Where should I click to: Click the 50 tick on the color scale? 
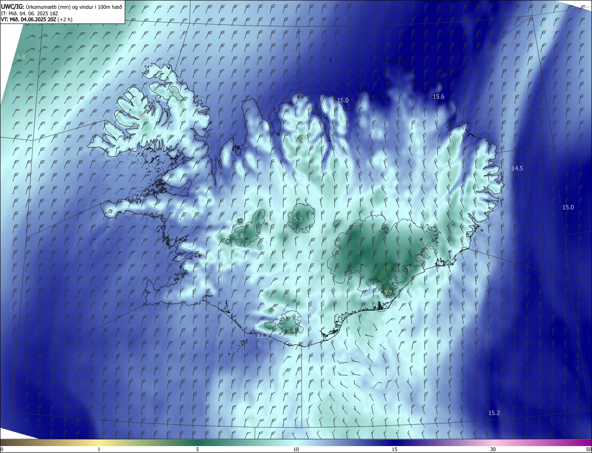tap(588, 449)
